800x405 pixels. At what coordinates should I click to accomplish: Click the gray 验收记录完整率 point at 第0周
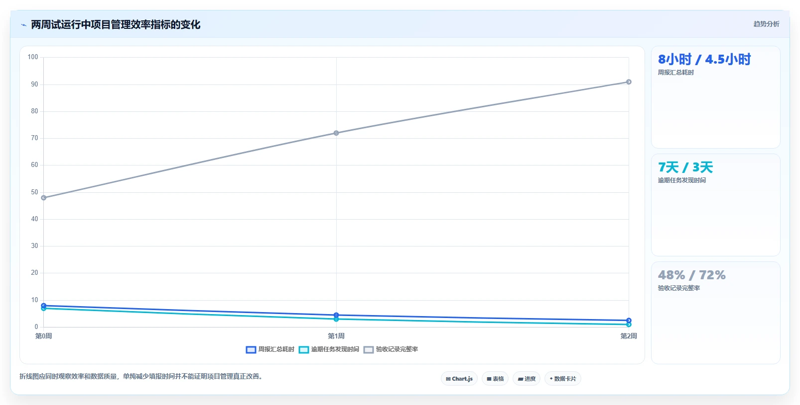click(x=44, y=198)
